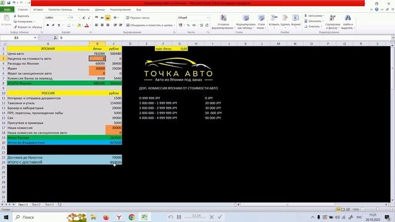
Task: Open the Calibri font name dropdown
Action: point(68,18)
